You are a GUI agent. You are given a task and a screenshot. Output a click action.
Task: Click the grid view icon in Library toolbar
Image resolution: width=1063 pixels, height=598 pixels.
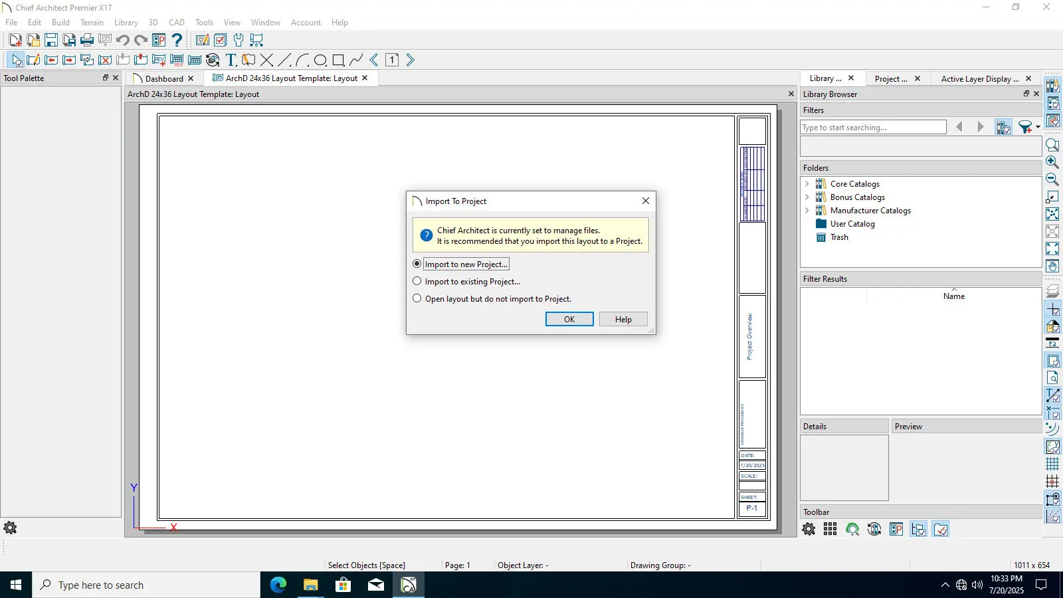[x=830, y=530]
